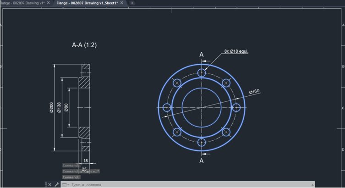The height and width of the screenshot is (188, 345).
Task: Select the top section label A
Action: click(x=201, y=55)
